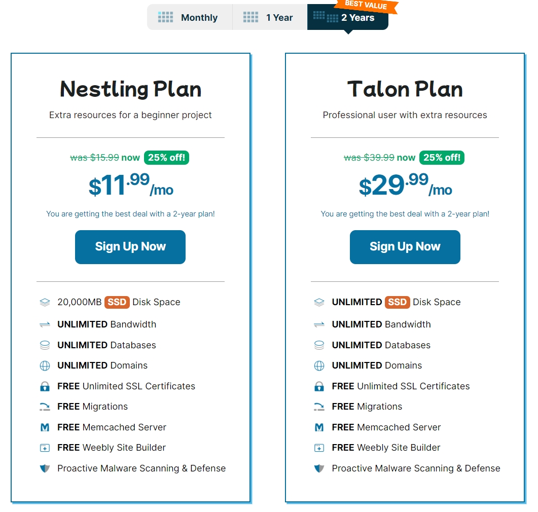Click the SSD badge in Nestling Plan
This screenshot has height=512, width=538.
coord(117,302)
